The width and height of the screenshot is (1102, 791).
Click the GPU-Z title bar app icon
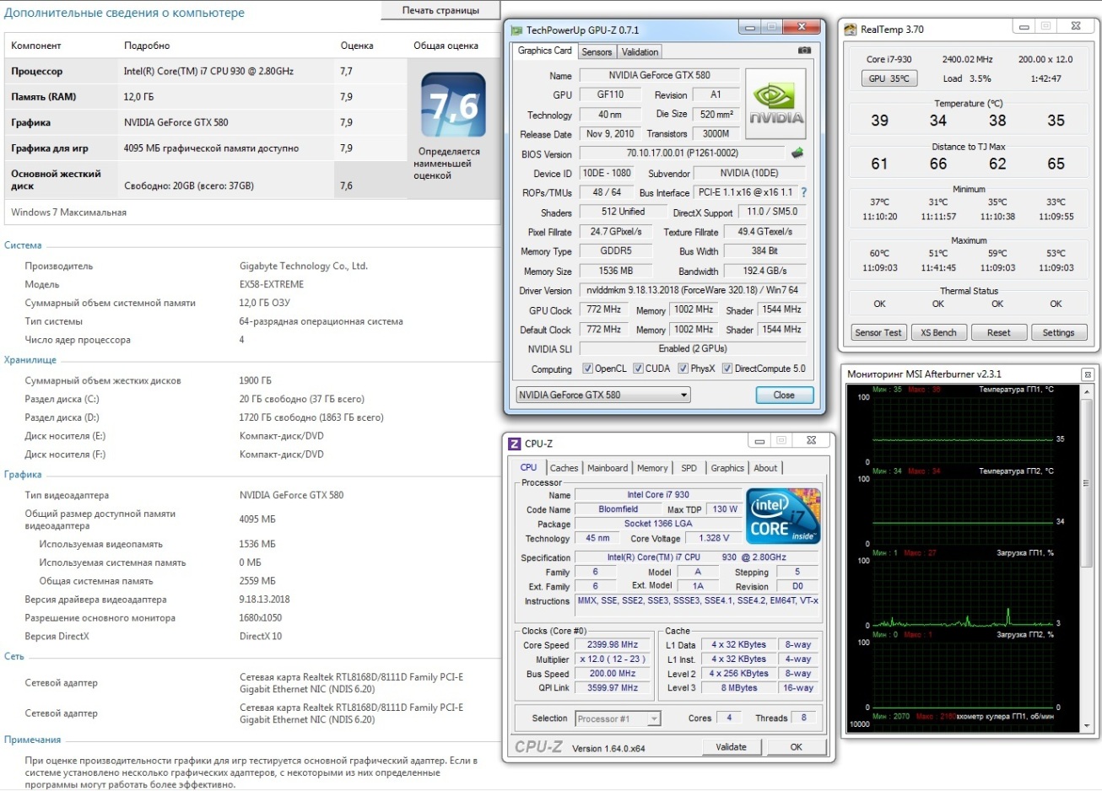[516, 30]
